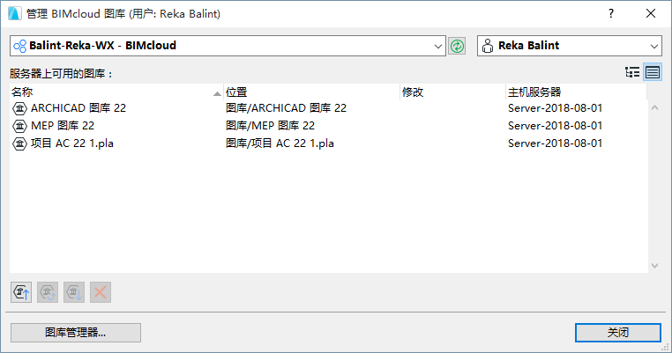Click the download library icon button

(74, 292)
